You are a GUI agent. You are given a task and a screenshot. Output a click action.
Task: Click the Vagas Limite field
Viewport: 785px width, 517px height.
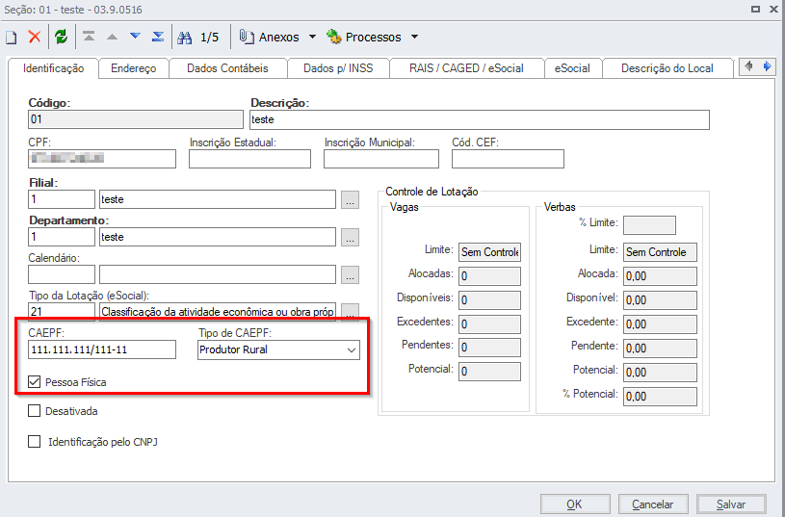point(489,252)
